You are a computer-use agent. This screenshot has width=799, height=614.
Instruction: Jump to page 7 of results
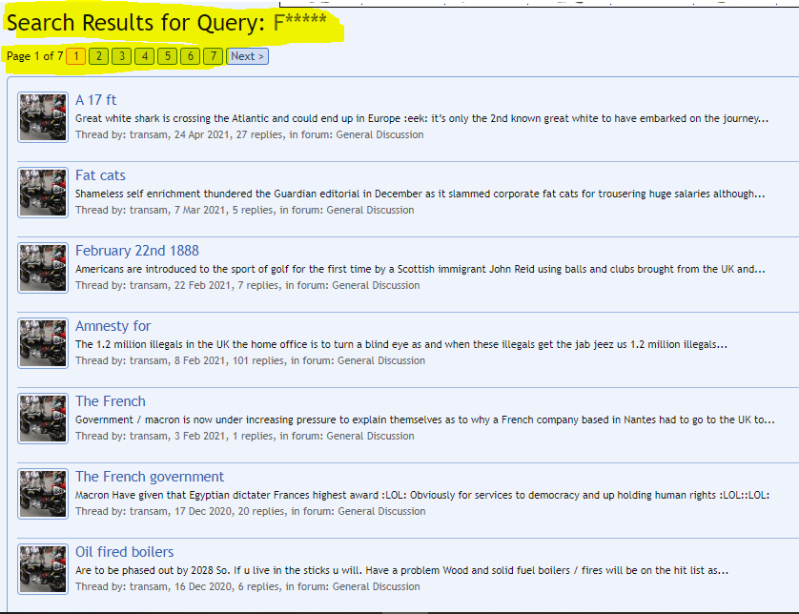tap(212, 56)
